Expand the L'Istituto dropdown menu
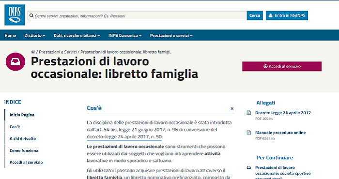 click(35, 35)
